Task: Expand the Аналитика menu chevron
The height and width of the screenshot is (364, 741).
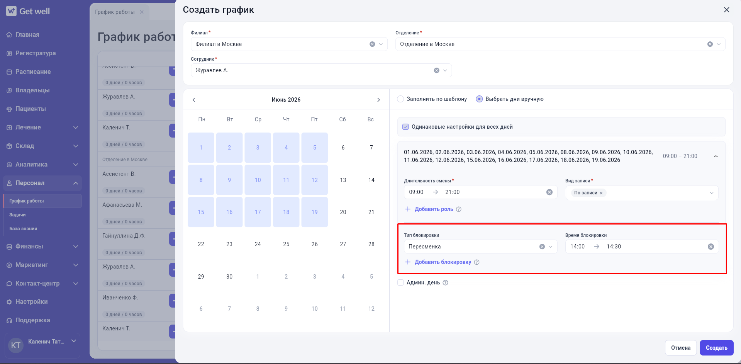Action: click(76, 165)
